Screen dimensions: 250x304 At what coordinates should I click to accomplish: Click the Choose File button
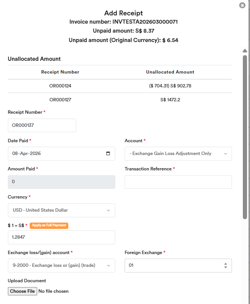coord(23,291)
